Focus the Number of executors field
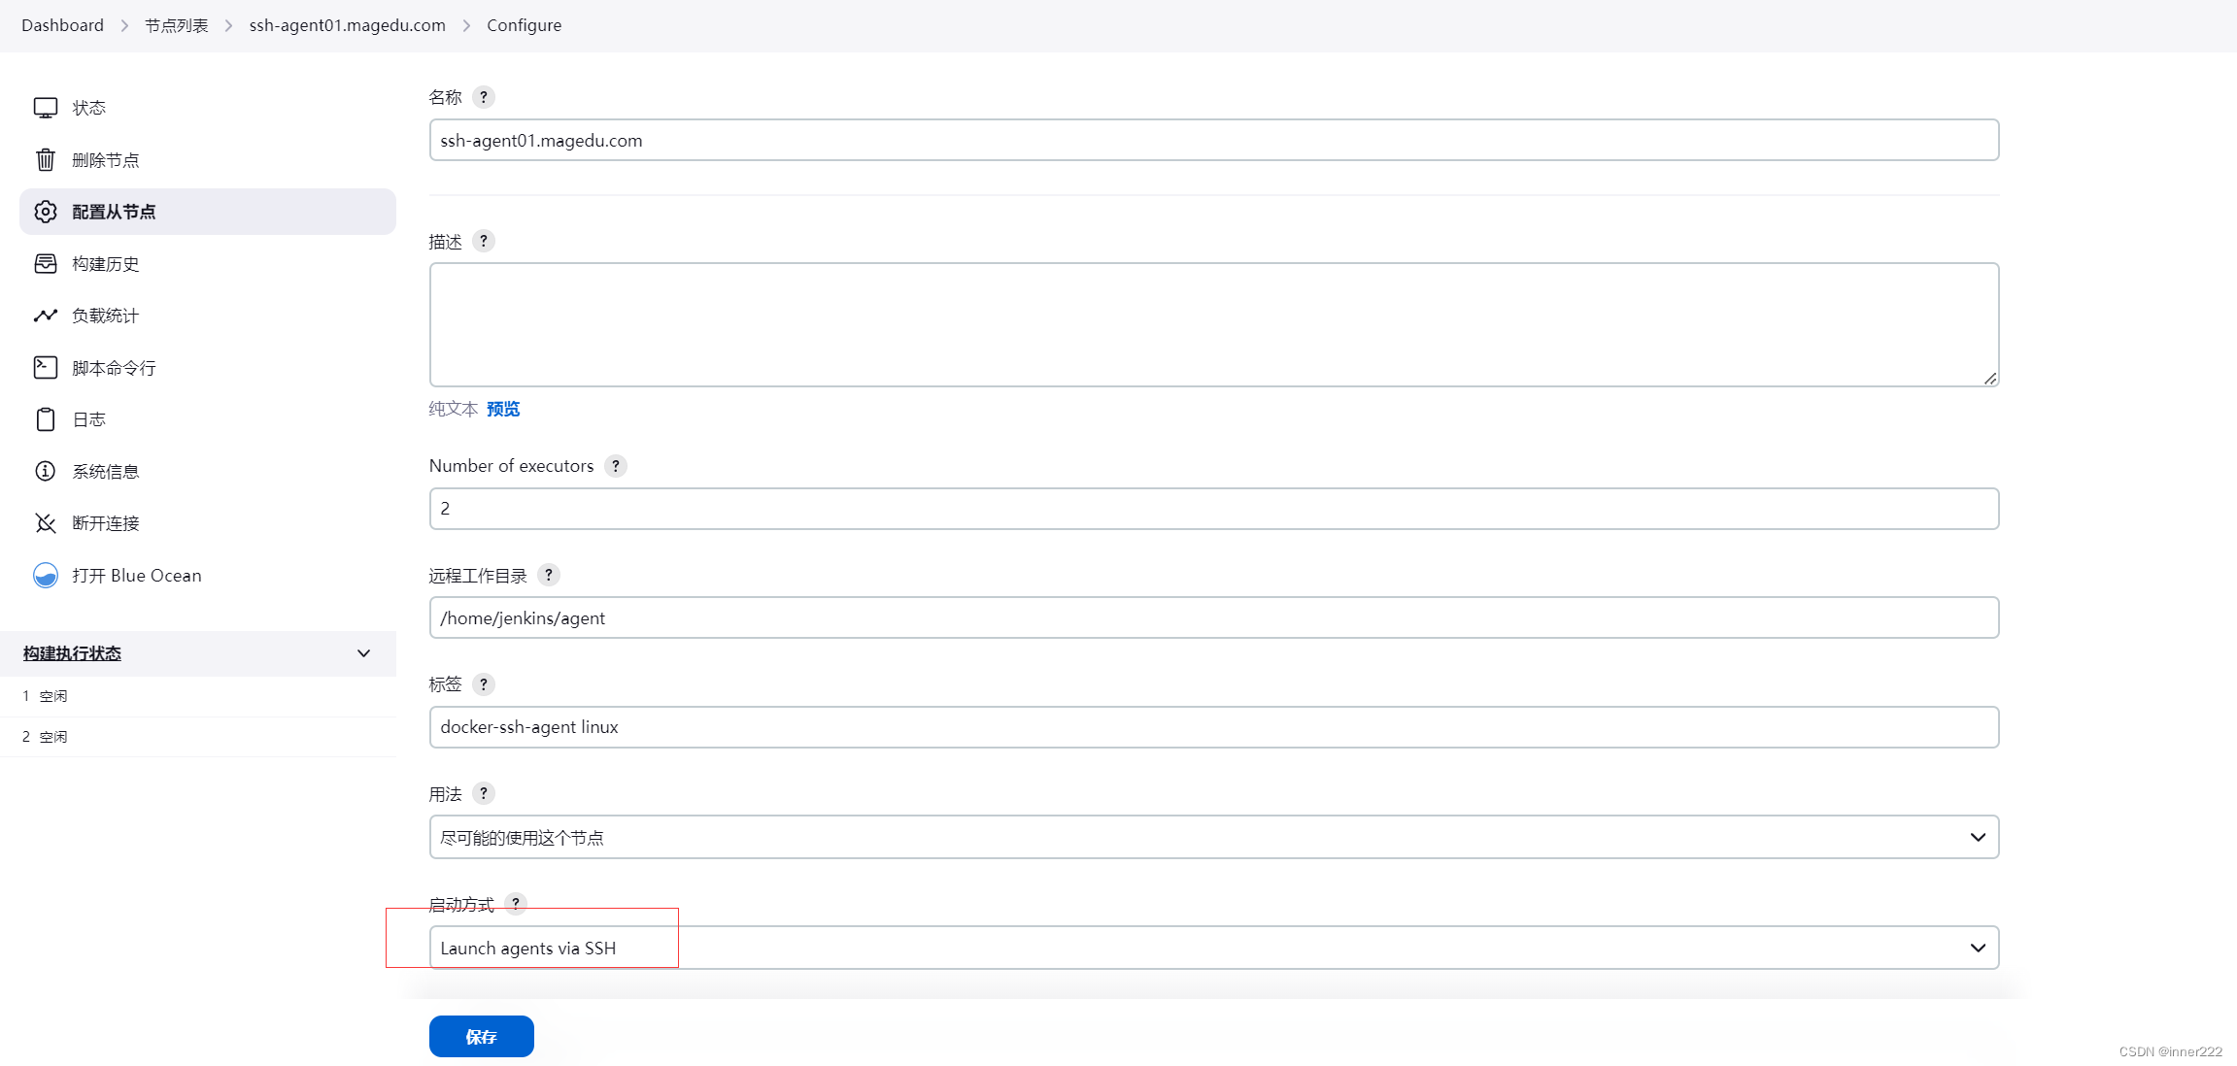Image resolution: width=2237 pixels, height=1066 pixels. [x=1214, y=509]
